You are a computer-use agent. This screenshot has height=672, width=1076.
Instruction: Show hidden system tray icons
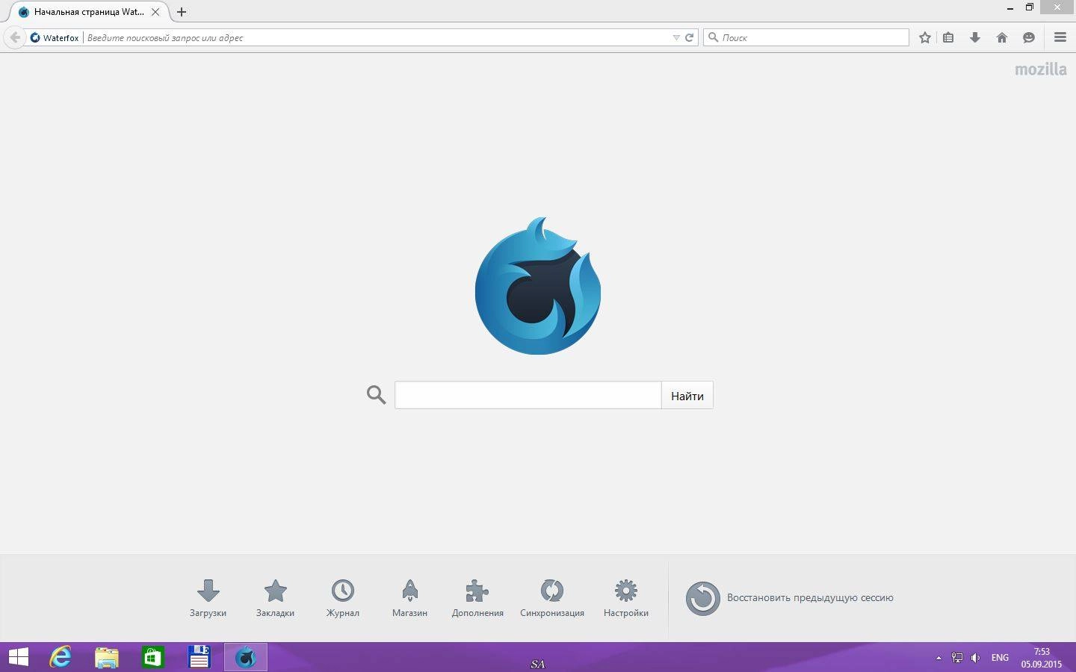point(939,658)
